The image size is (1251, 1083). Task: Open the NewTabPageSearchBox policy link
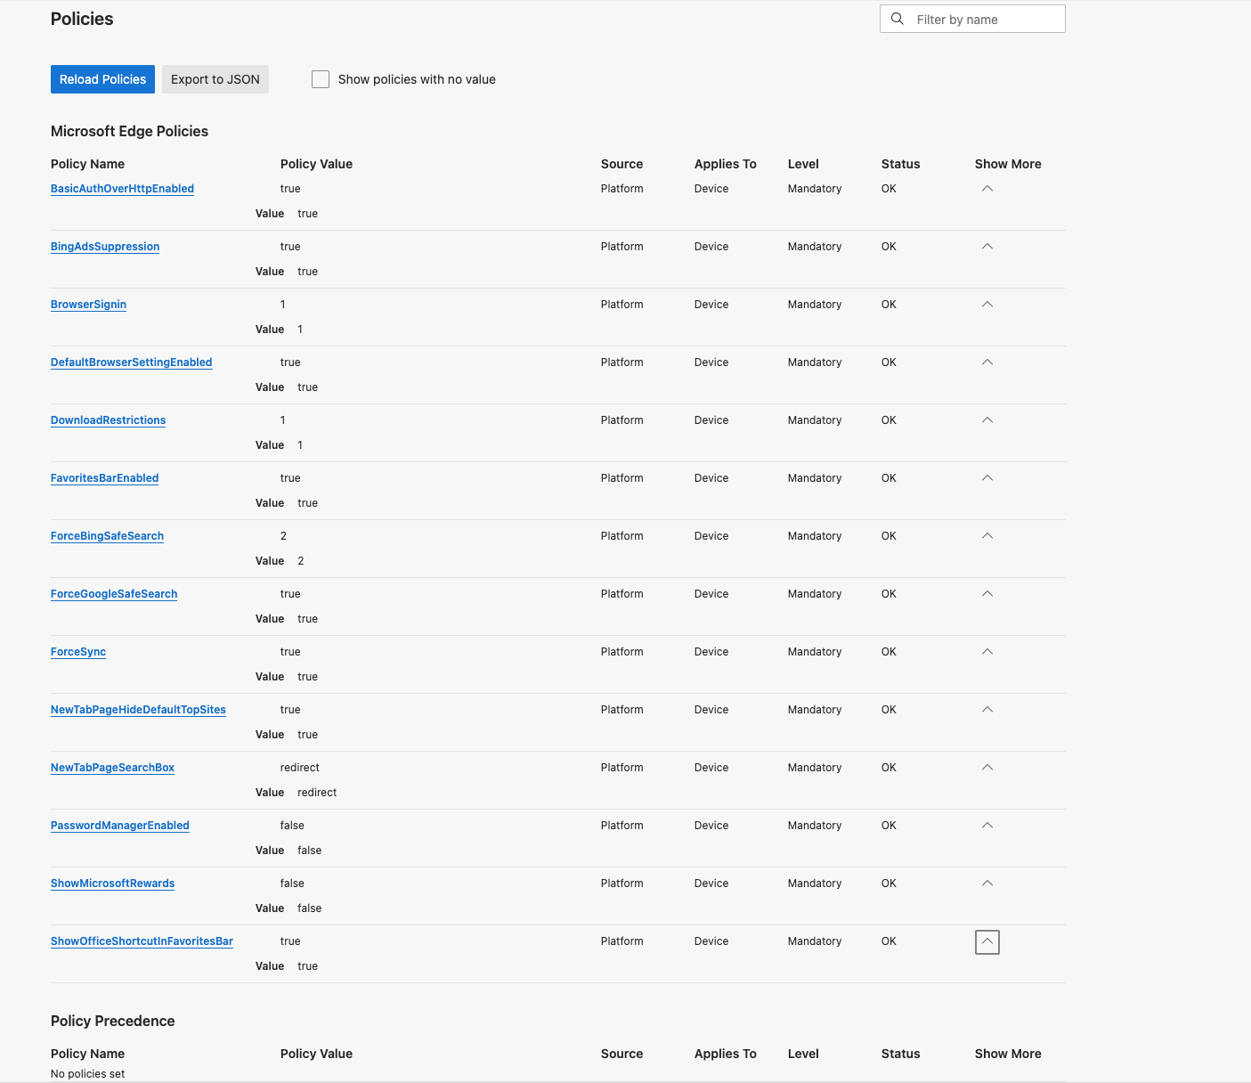point(112,768)
